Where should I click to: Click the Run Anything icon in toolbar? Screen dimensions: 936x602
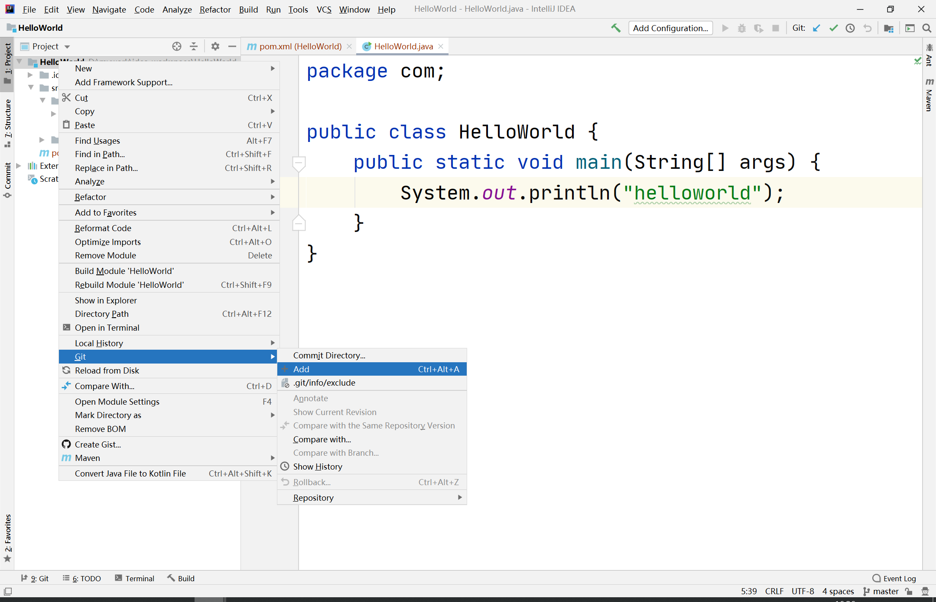coord(910,28)
